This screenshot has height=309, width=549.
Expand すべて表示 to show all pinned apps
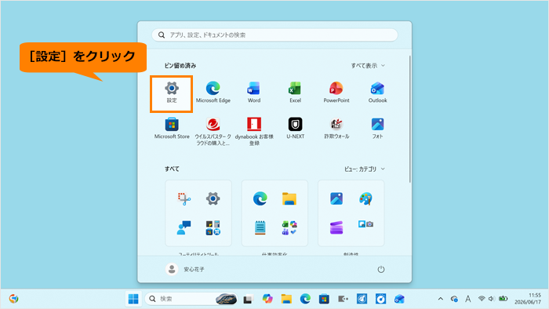(x=368, y=65)
